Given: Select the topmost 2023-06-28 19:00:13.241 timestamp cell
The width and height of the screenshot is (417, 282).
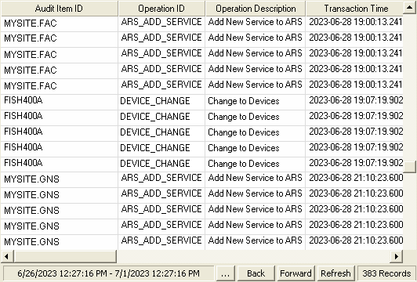Looking at the screenshot, I should 354,23.
